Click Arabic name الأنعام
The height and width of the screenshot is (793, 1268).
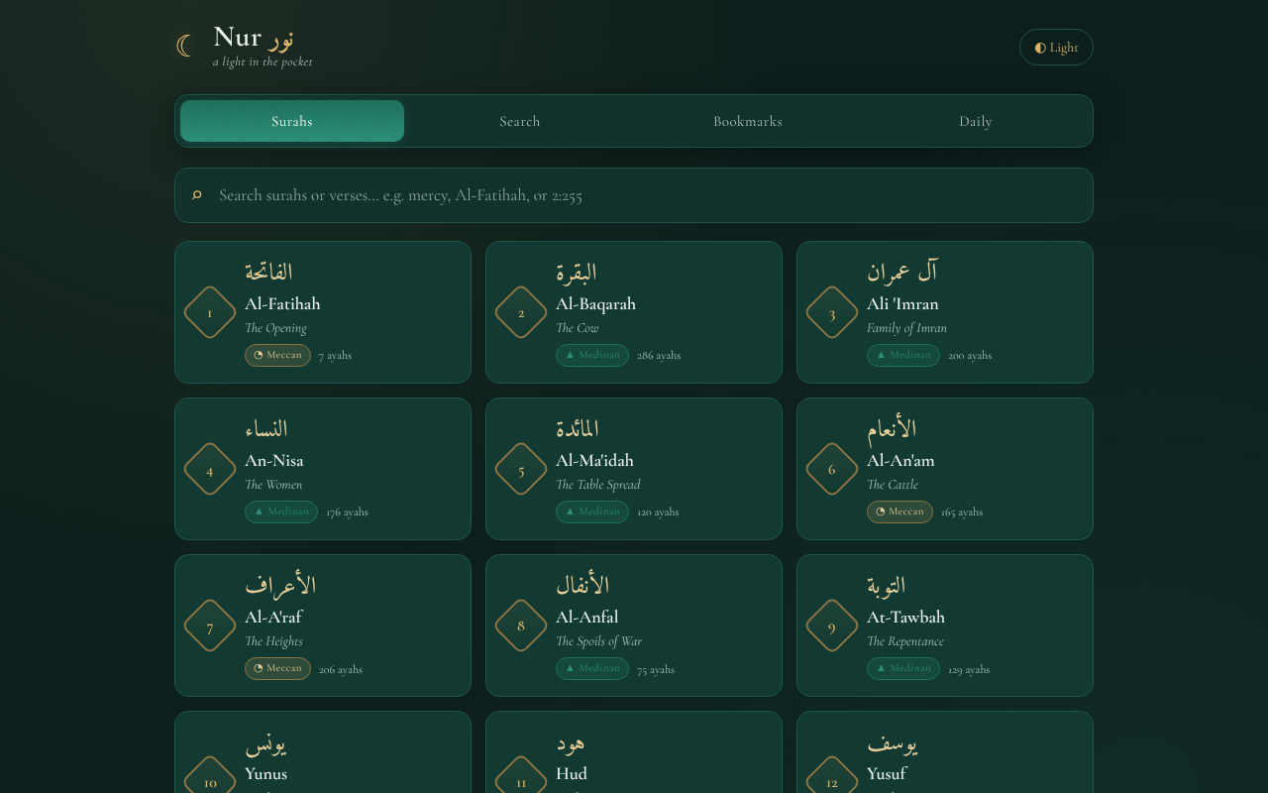tap(892, 428)
